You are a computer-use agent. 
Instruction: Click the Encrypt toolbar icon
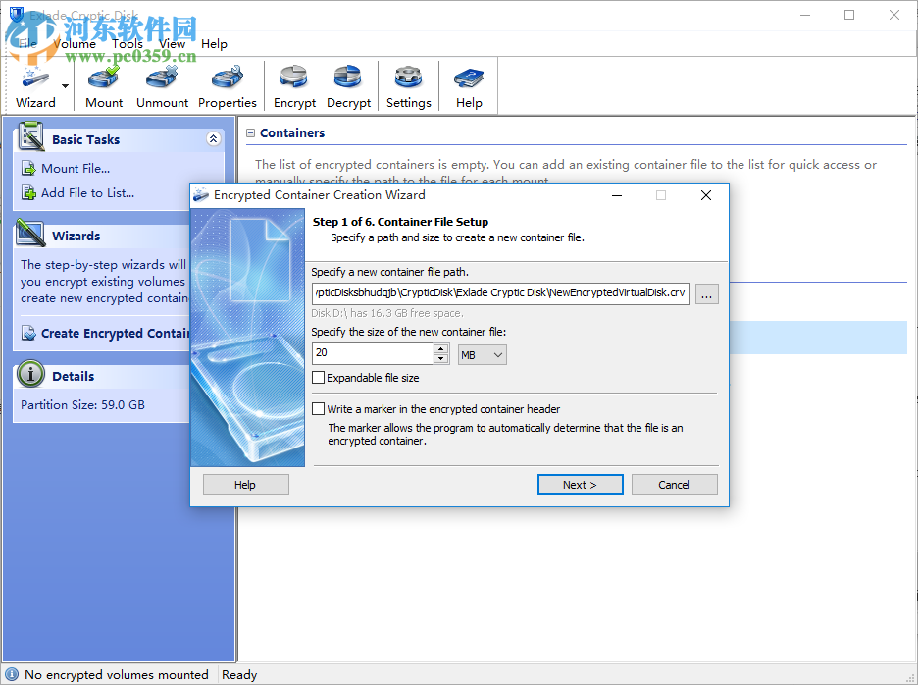pyautogui.click(x=294, y=86)
